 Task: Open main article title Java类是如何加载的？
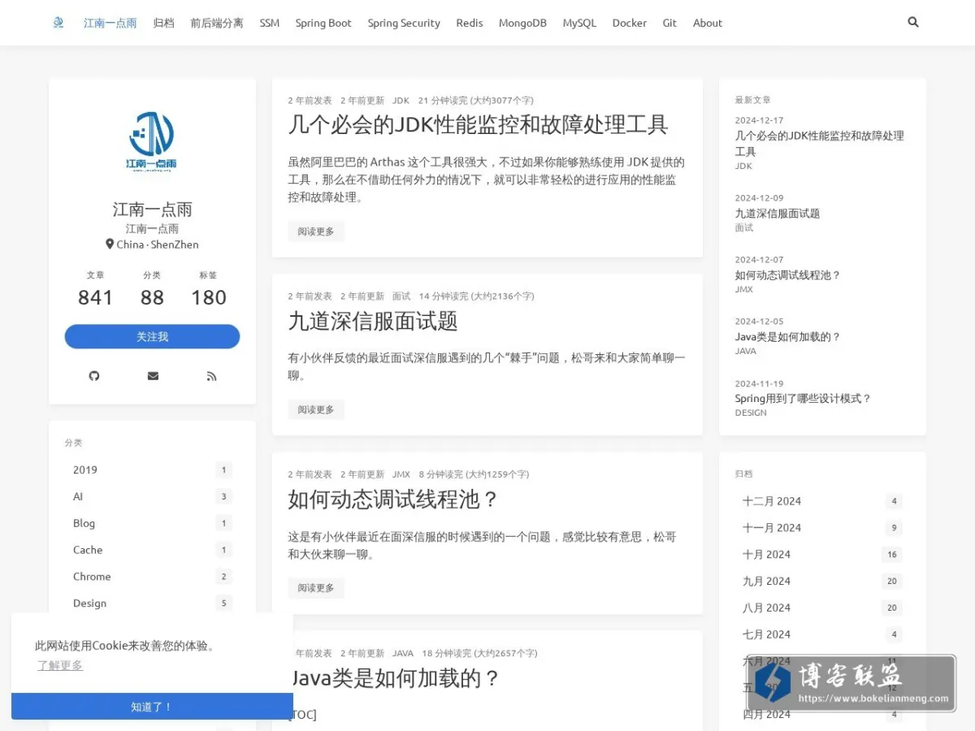pos(395,678)
